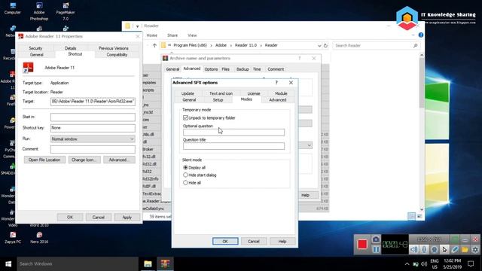Open the Zapya PC desktop icon
Screen dimensions: 482x271
[13, 238]
